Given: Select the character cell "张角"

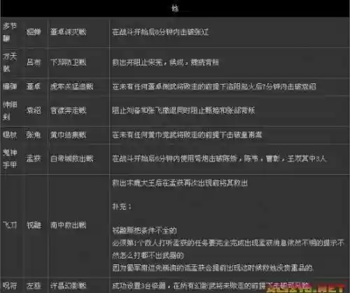Looking at the screenshot, I should point(34,135).
